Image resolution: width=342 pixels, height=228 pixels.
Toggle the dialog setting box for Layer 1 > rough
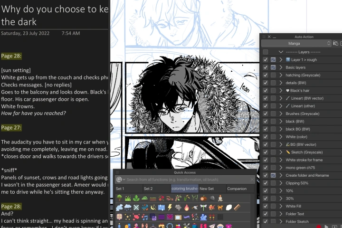click(273, 59)
